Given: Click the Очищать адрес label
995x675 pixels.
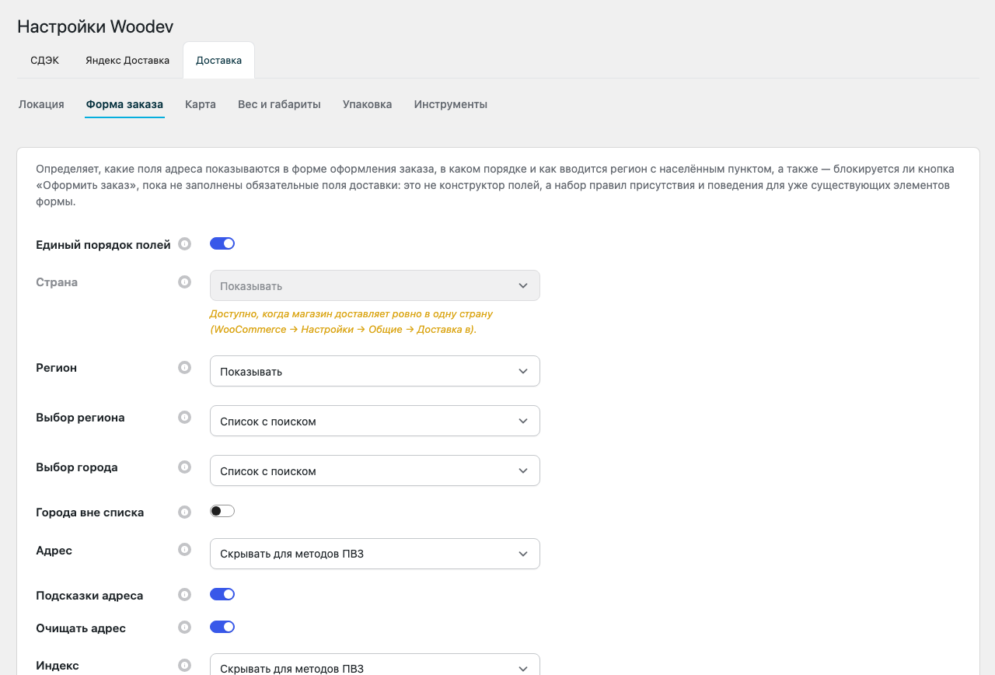Looking at the screenshot, I should pyautogui.click(x=81, y=628).
